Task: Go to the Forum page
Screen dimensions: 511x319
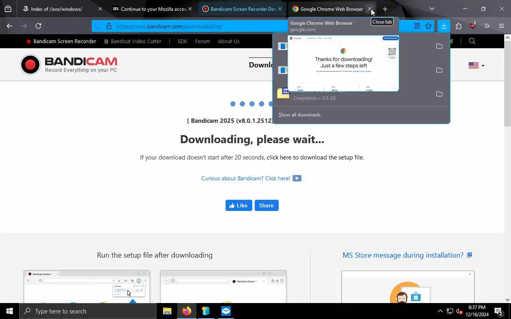Action: pos(202,41)
